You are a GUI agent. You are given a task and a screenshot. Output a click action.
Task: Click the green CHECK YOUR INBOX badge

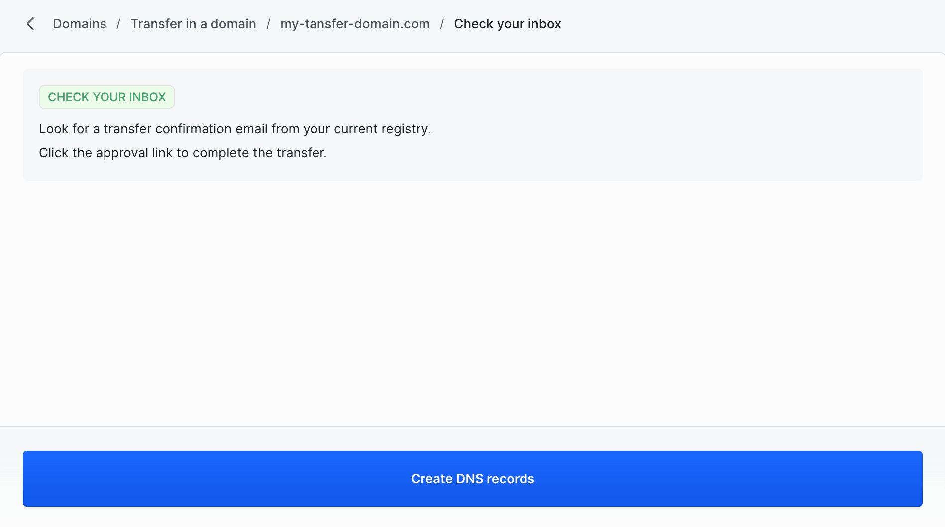point(106,97)
